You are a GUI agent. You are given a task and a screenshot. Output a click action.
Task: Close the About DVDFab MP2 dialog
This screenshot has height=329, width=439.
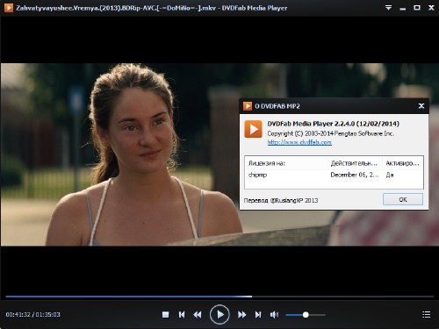pyautogui.click(x=421, y=106)
